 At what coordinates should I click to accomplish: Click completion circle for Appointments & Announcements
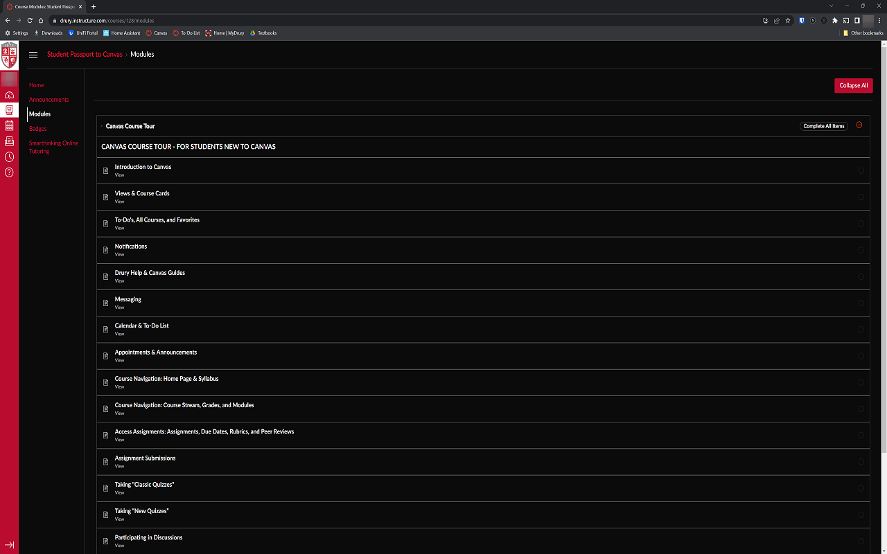(861, 356)
